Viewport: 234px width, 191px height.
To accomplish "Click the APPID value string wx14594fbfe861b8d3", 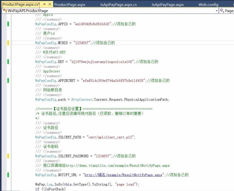I will [92, 24].
